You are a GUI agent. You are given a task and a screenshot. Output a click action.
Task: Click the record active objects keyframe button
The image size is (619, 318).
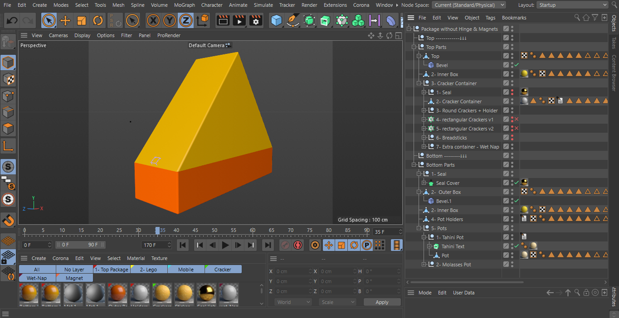coord(285,245)
